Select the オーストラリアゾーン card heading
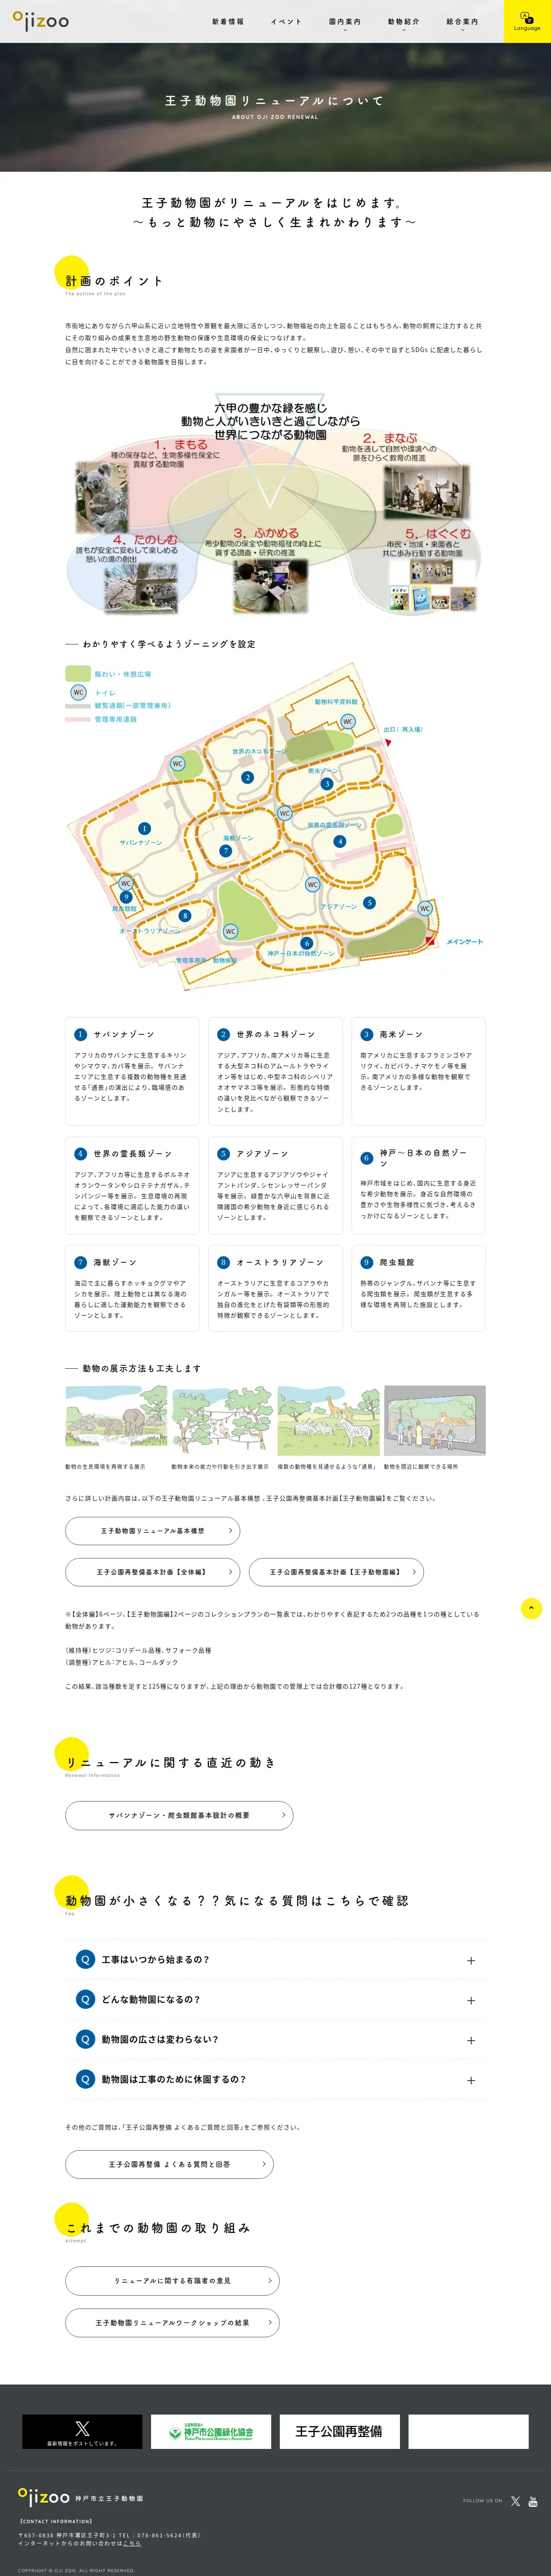 click(x=280, y=1262)
